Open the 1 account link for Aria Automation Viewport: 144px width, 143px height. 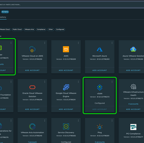click(x=32, y=142)
